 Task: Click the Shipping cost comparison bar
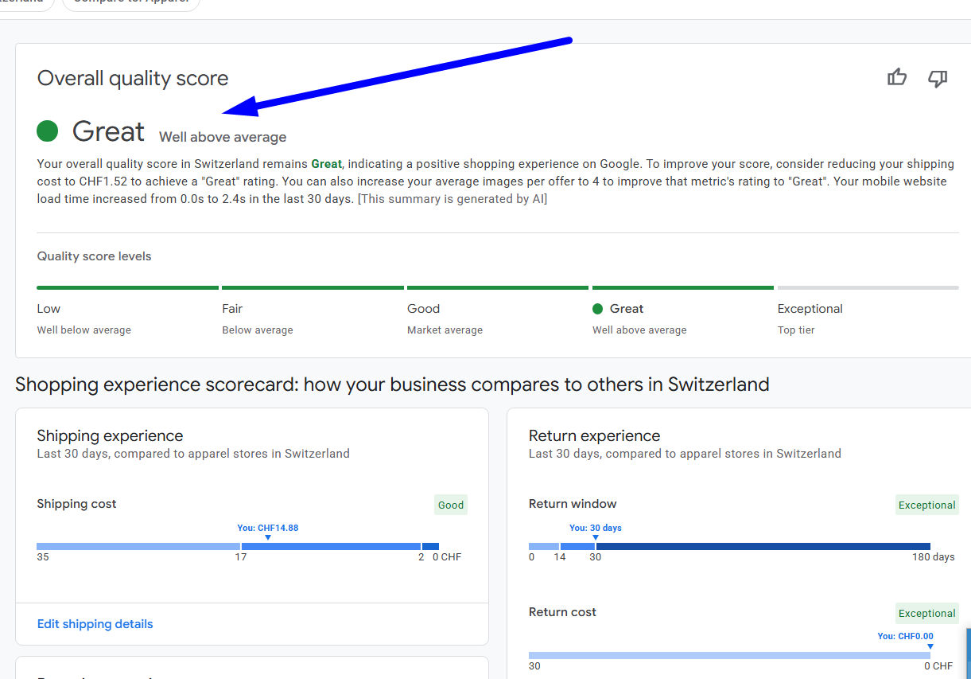coord(237,547)
